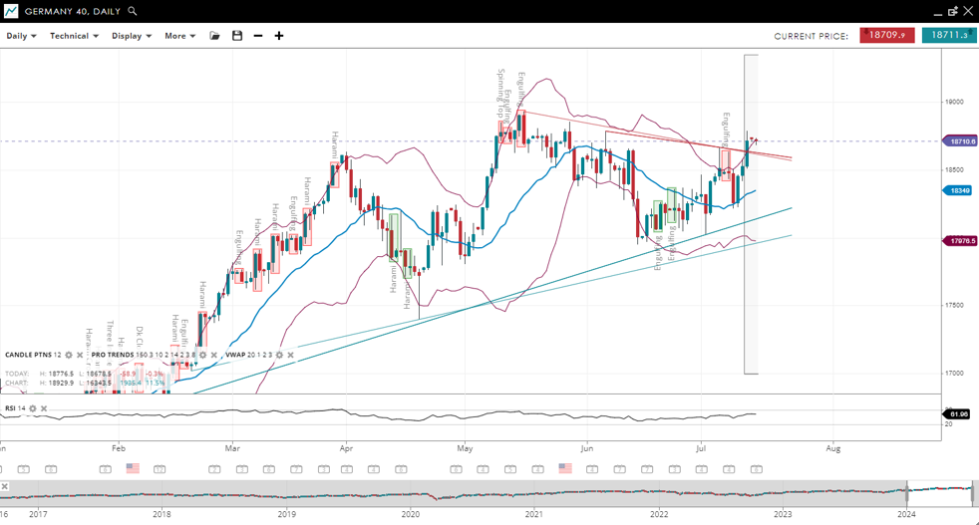Open Candle Ptns indicator settings gear
Viewport: 979px width, 525px height.
[69, 355]
